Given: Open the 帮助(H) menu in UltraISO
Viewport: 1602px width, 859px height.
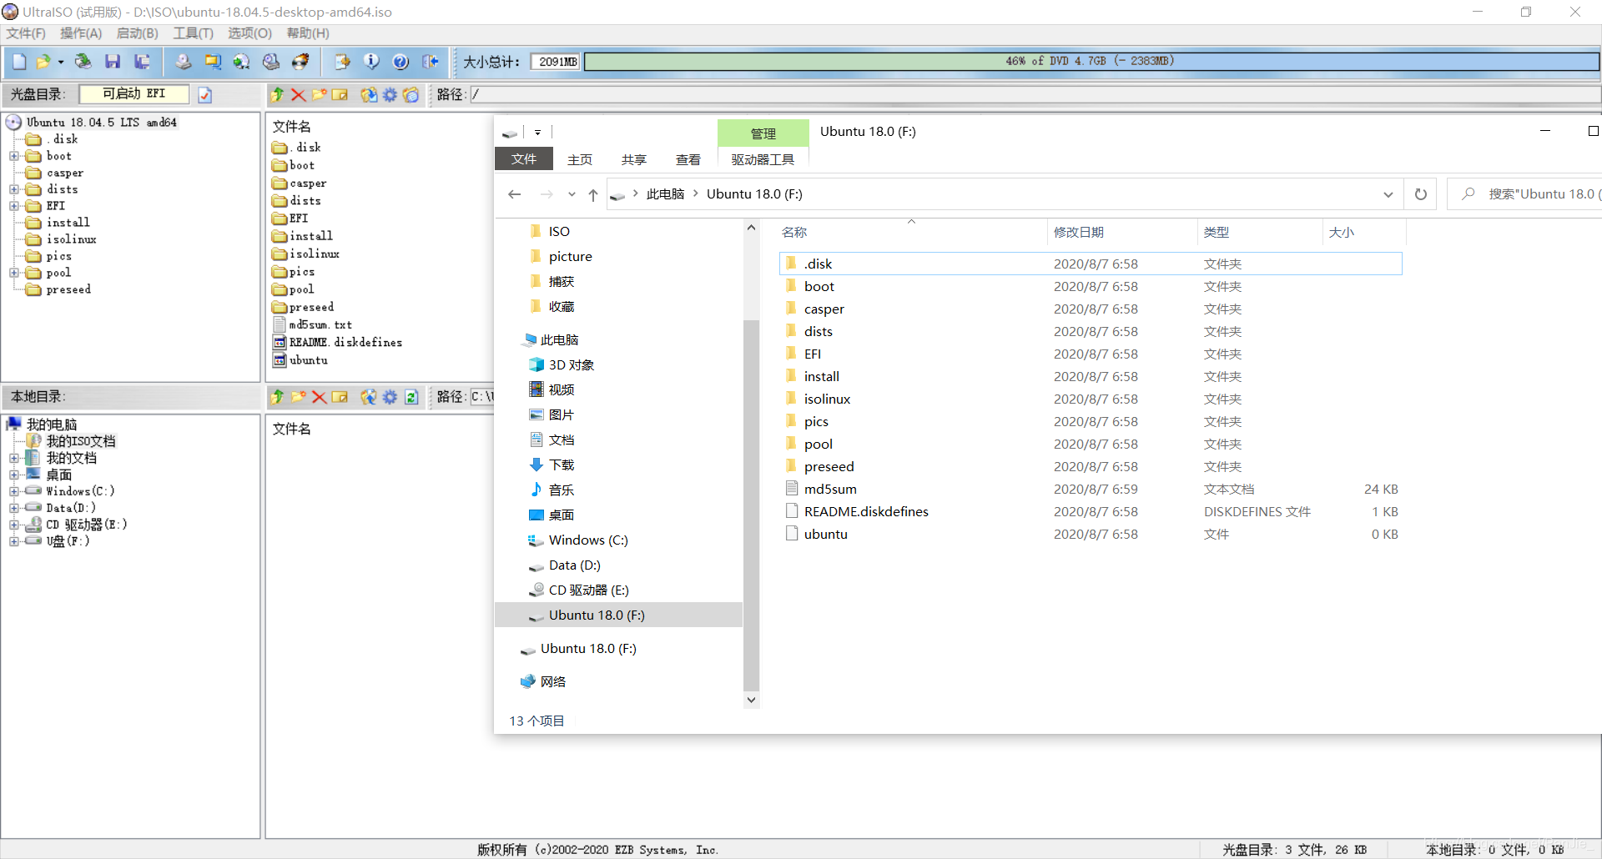Looking at the screenshot, I should point(308,33).
